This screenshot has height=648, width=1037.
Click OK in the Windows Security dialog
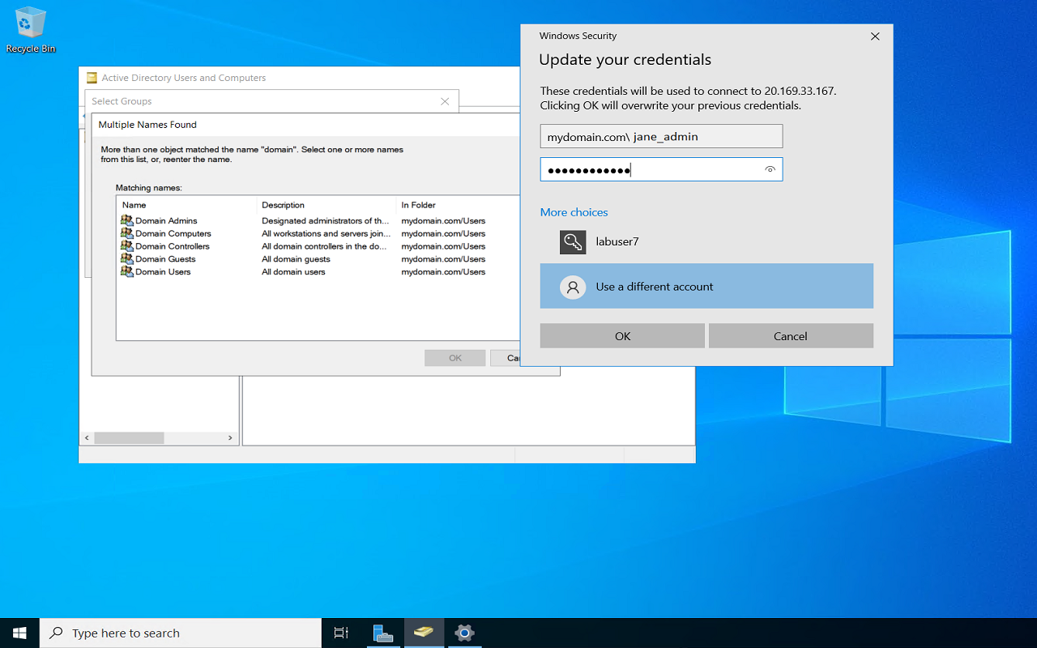coord(622,336)
